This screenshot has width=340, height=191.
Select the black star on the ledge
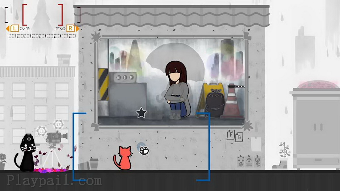tap(141, 113)
